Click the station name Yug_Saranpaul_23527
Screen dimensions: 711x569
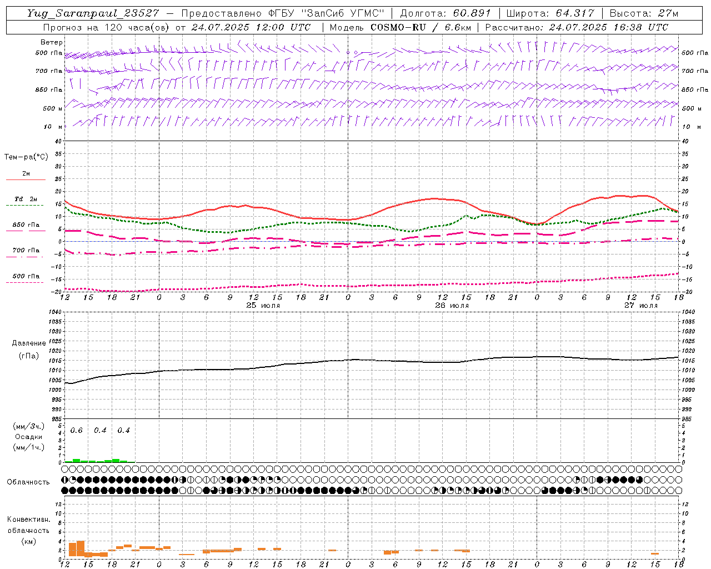pos(93,13)
